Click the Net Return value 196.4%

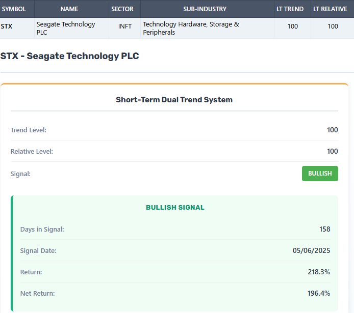(x=319, y=293)
